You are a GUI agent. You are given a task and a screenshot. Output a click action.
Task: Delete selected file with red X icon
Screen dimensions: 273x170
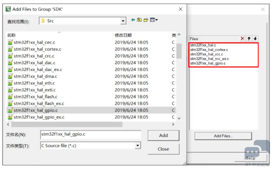click(x=242, y=38)
